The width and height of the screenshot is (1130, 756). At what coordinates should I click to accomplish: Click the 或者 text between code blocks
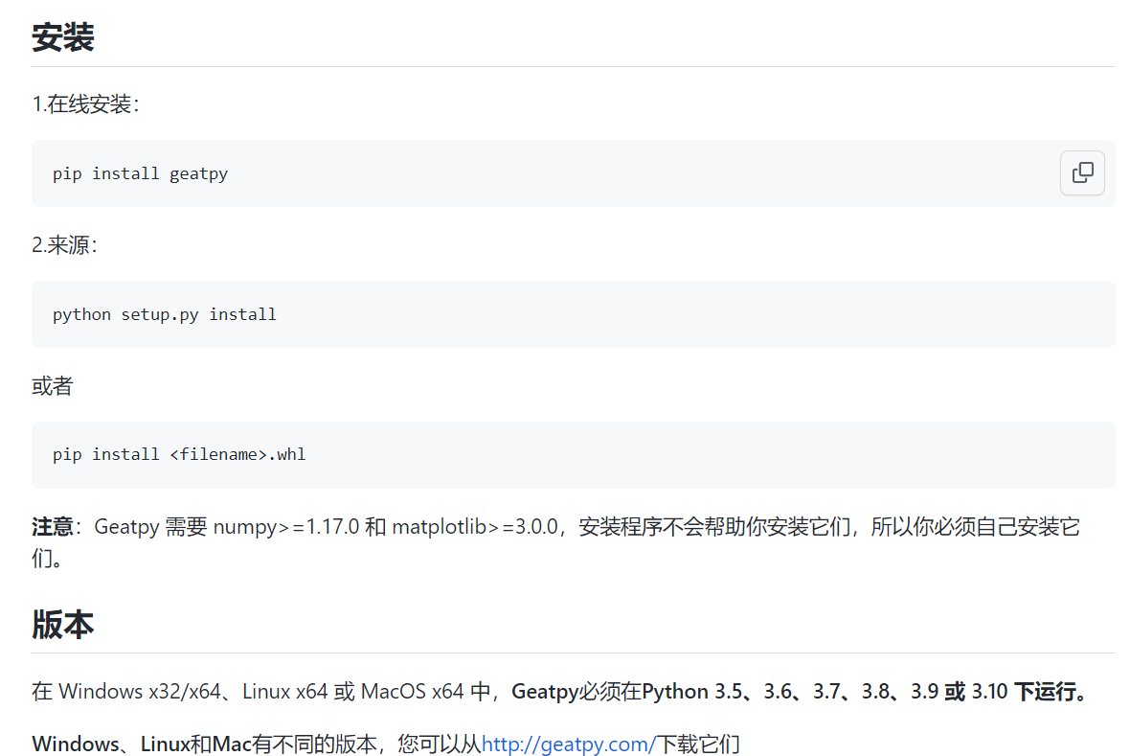pos(53,385)
